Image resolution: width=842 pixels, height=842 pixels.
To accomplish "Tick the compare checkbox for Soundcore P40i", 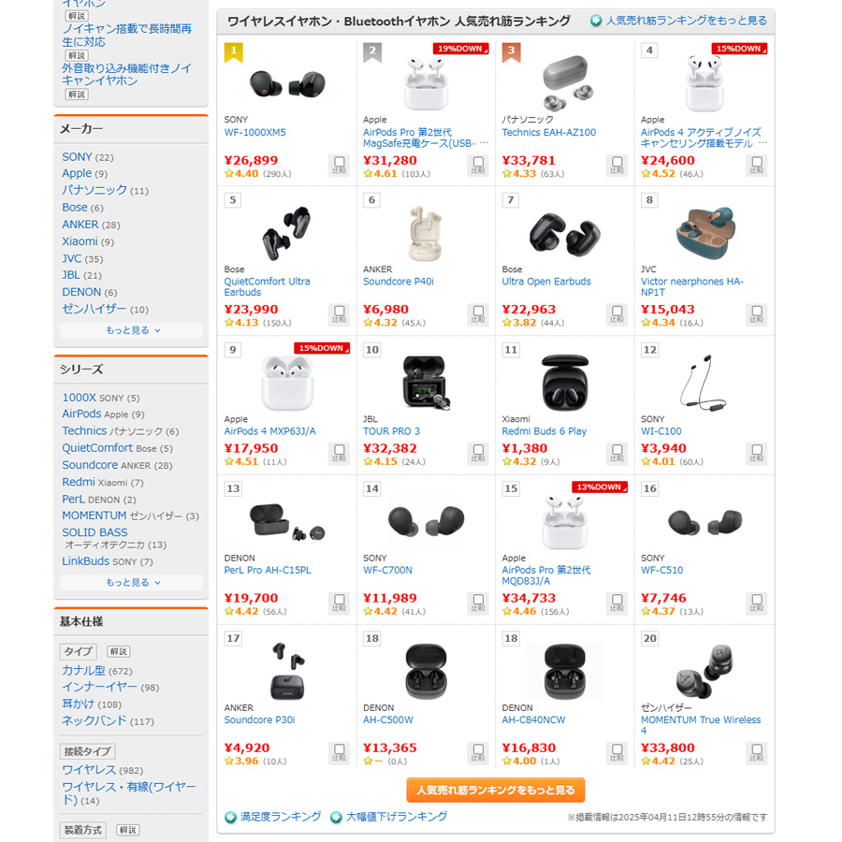I will tap(478, 314).
